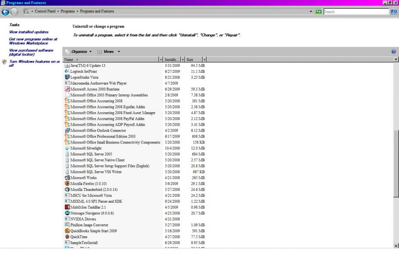The width and height of the screenshot is (399, 258).
Task: Open Get new programs at Windows Marketplace
Action: (x=33, y=41)
